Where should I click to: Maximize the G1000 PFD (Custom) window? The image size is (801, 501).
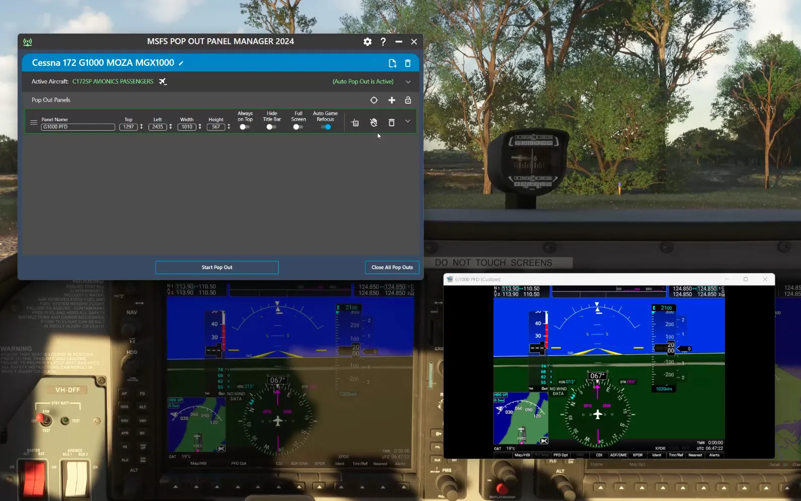746,279
